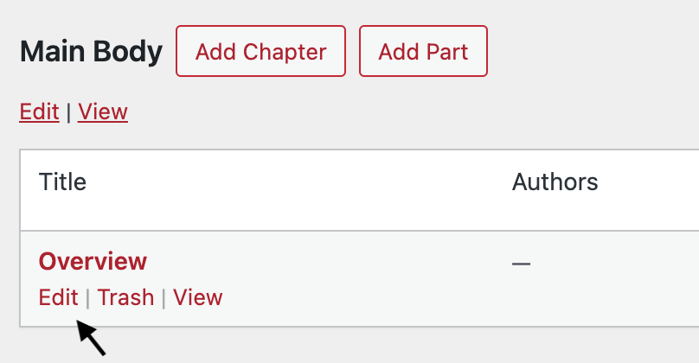Click the Title column header
Screen dimensions: 699x363
[62, 182]
